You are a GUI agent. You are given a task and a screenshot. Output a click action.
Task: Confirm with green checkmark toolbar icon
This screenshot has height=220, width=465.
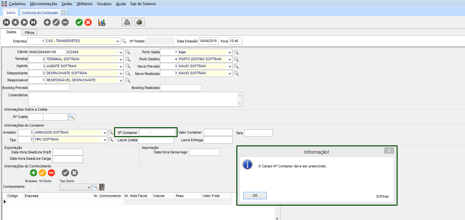tap(79, 22)
